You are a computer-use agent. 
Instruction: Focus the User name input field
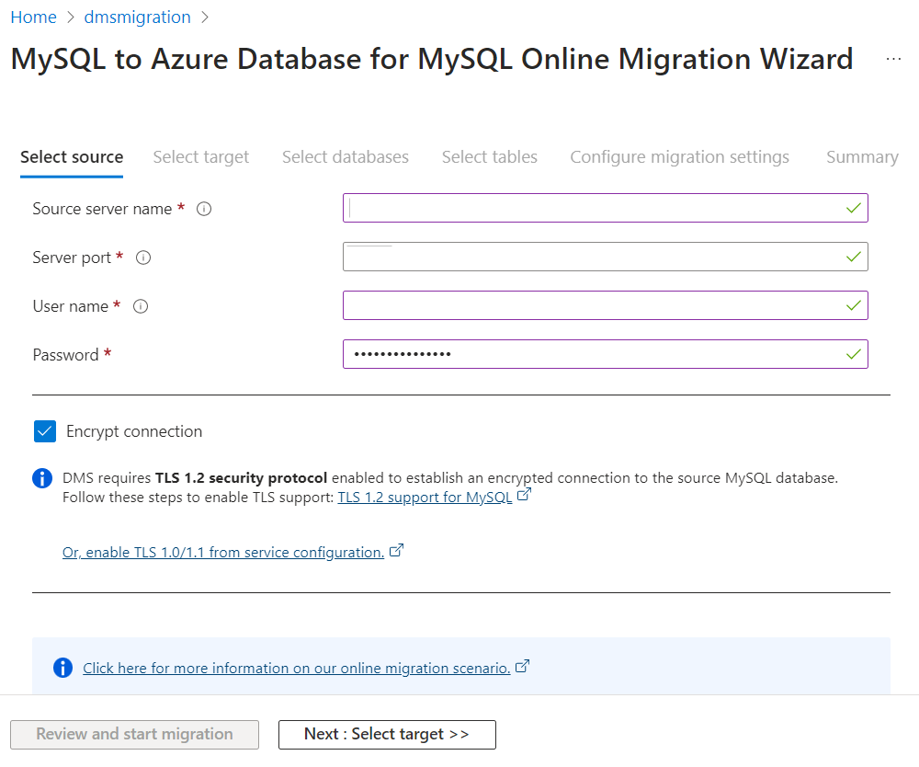(605, 305)
